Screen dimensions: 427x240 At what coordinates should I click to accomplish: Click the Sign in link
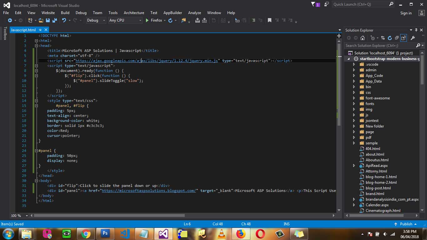406,13
